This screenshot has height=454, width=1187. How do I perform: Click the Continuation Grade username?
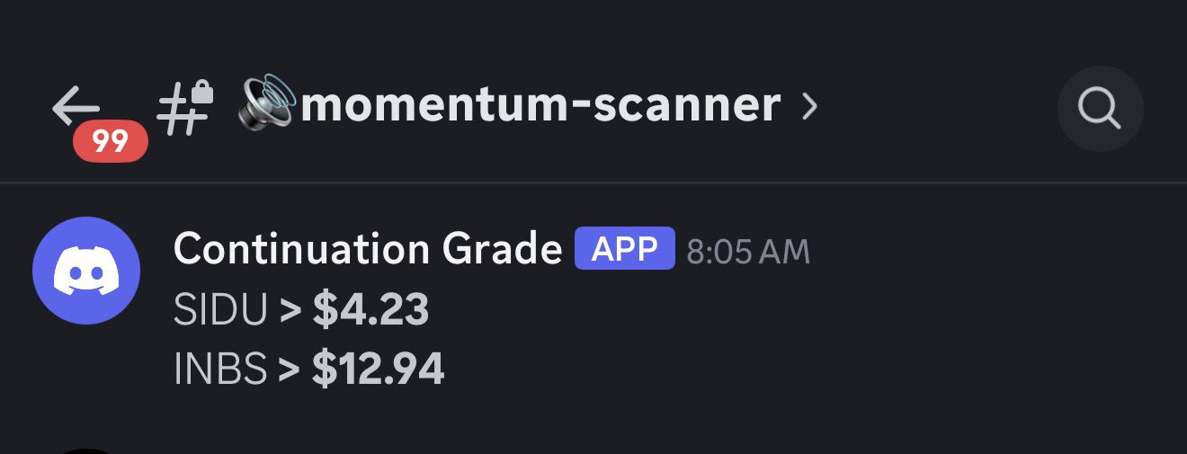click(x=367, y=248)
